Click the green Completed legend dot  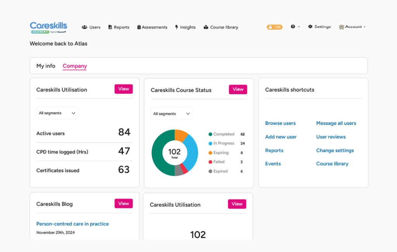[211, 134]
